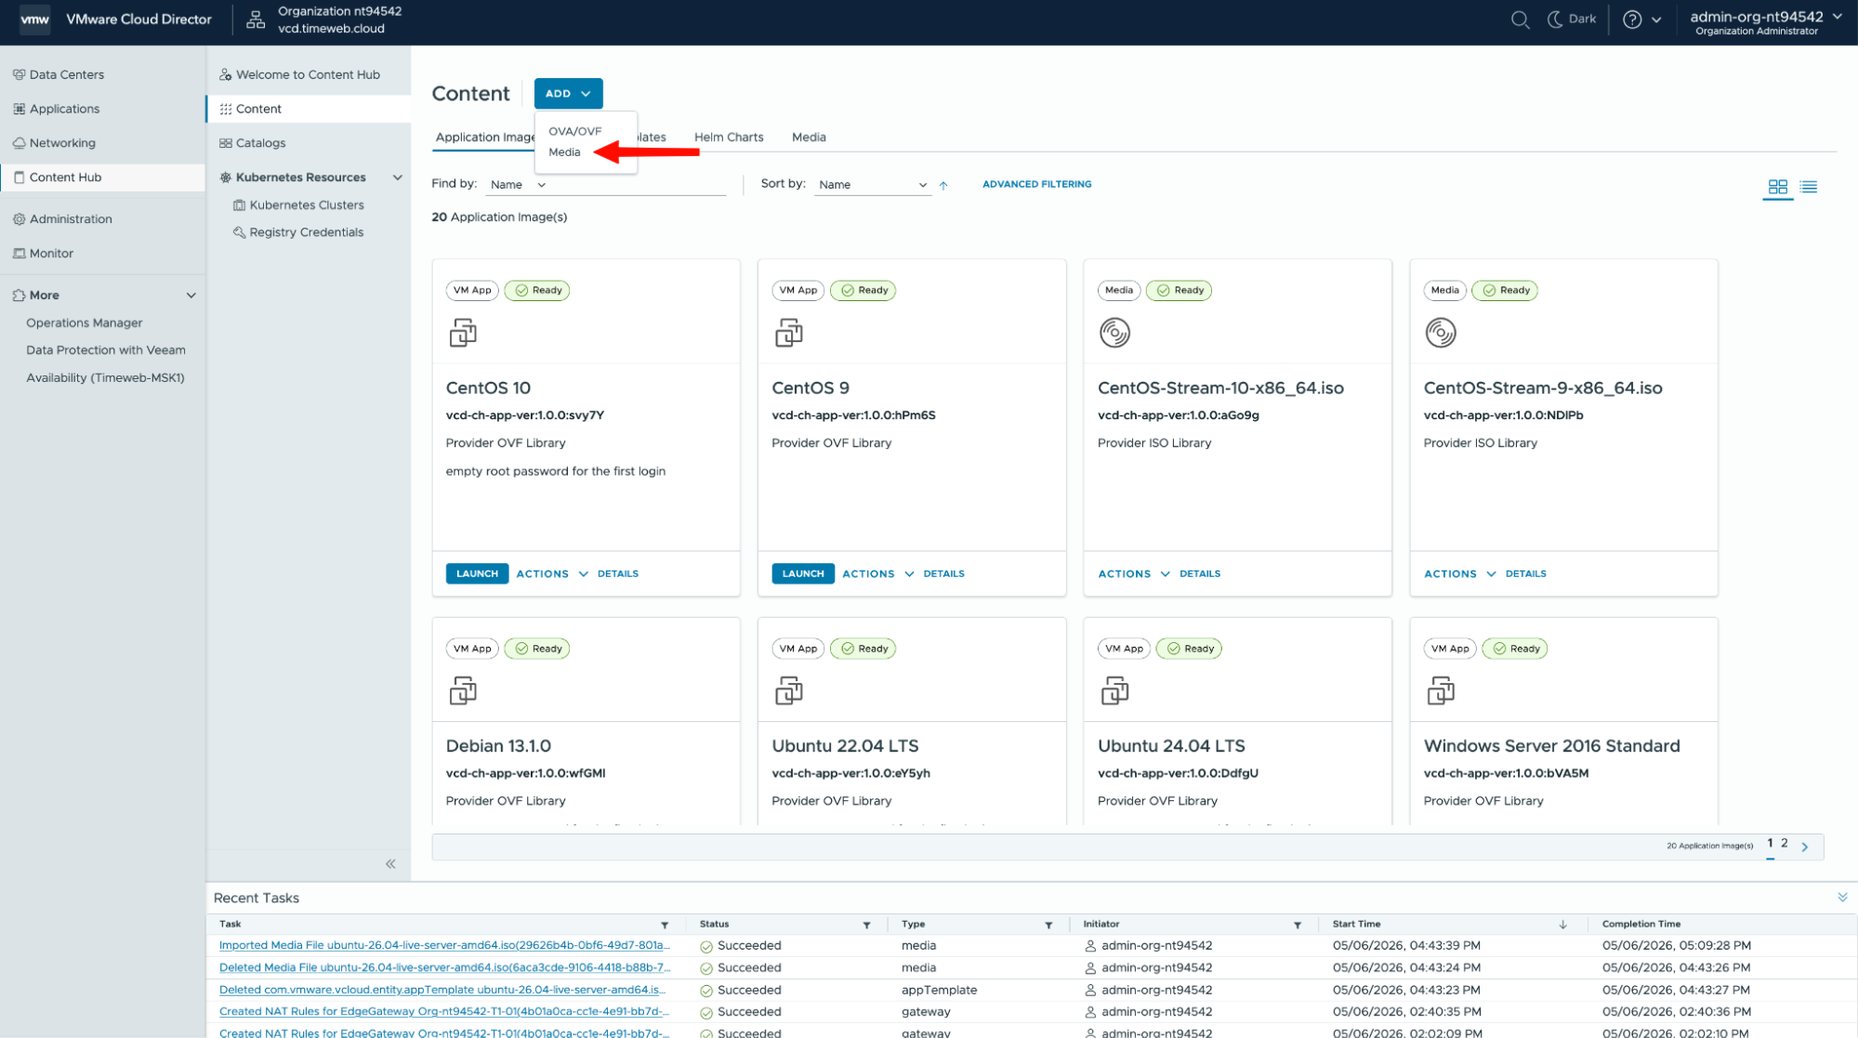
Task: Open Administration in left navigation
Action: click(x=71, y=219)
